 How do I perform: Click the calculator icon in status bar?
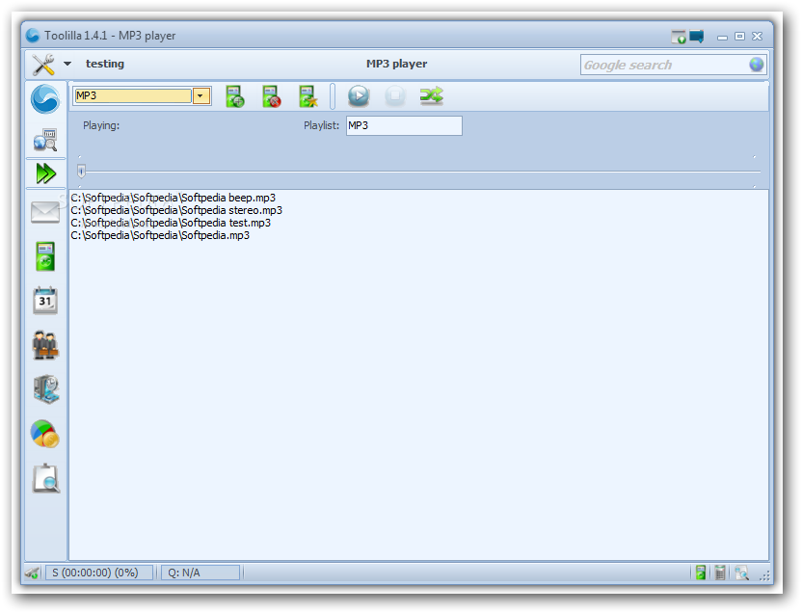click(720, 573)
